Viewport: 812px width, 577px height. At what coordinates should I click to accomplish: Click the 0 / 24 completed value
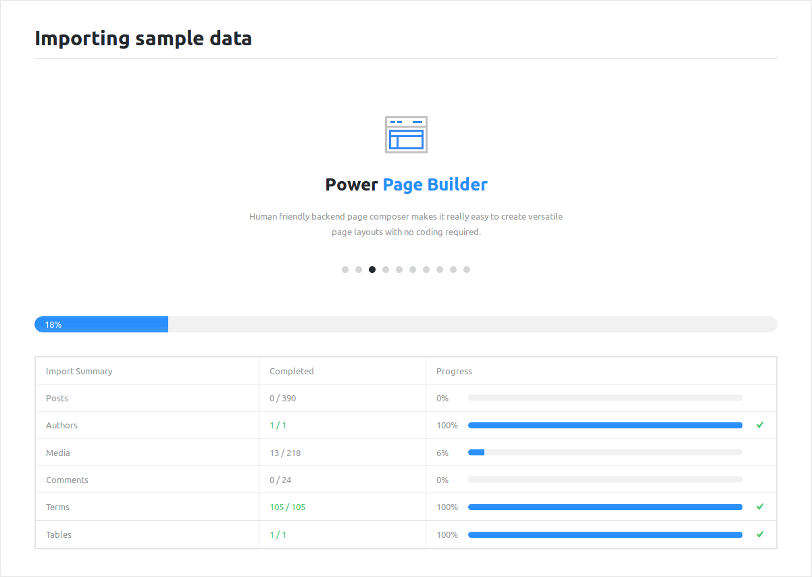280,480
